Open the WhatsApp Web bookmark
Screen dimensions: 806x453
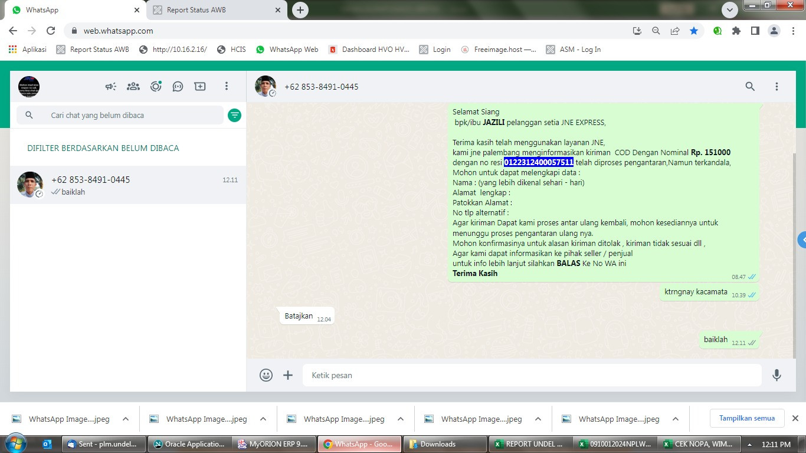point(287,50)
